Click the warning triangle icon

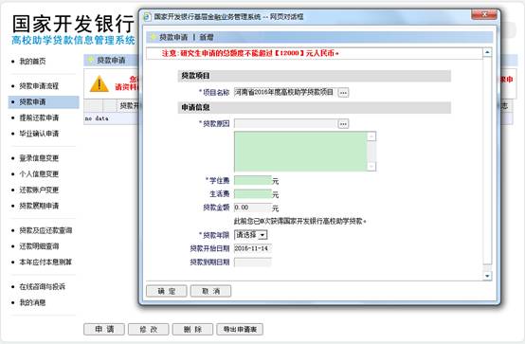(100, 83)
